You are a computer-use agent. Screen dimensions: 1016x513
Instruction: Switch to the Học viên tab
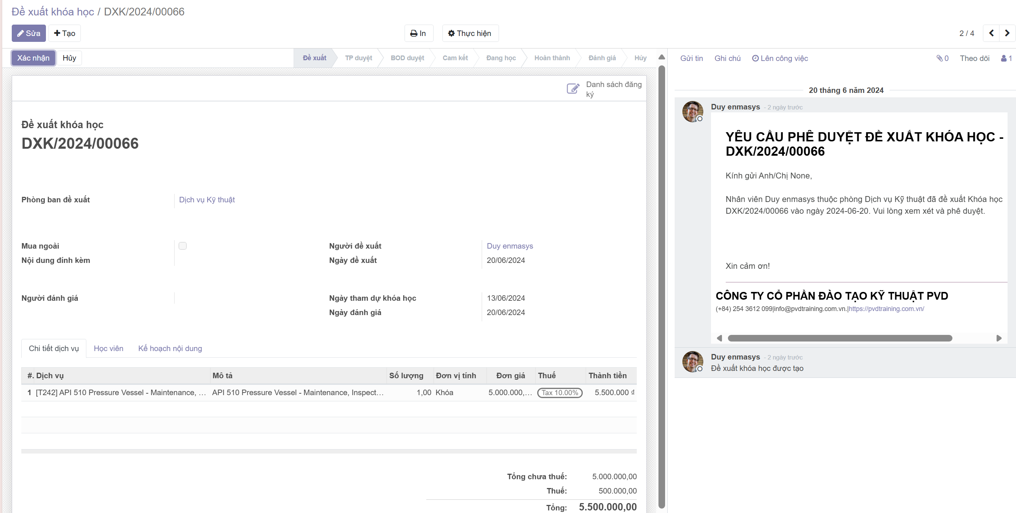point(108,348)
